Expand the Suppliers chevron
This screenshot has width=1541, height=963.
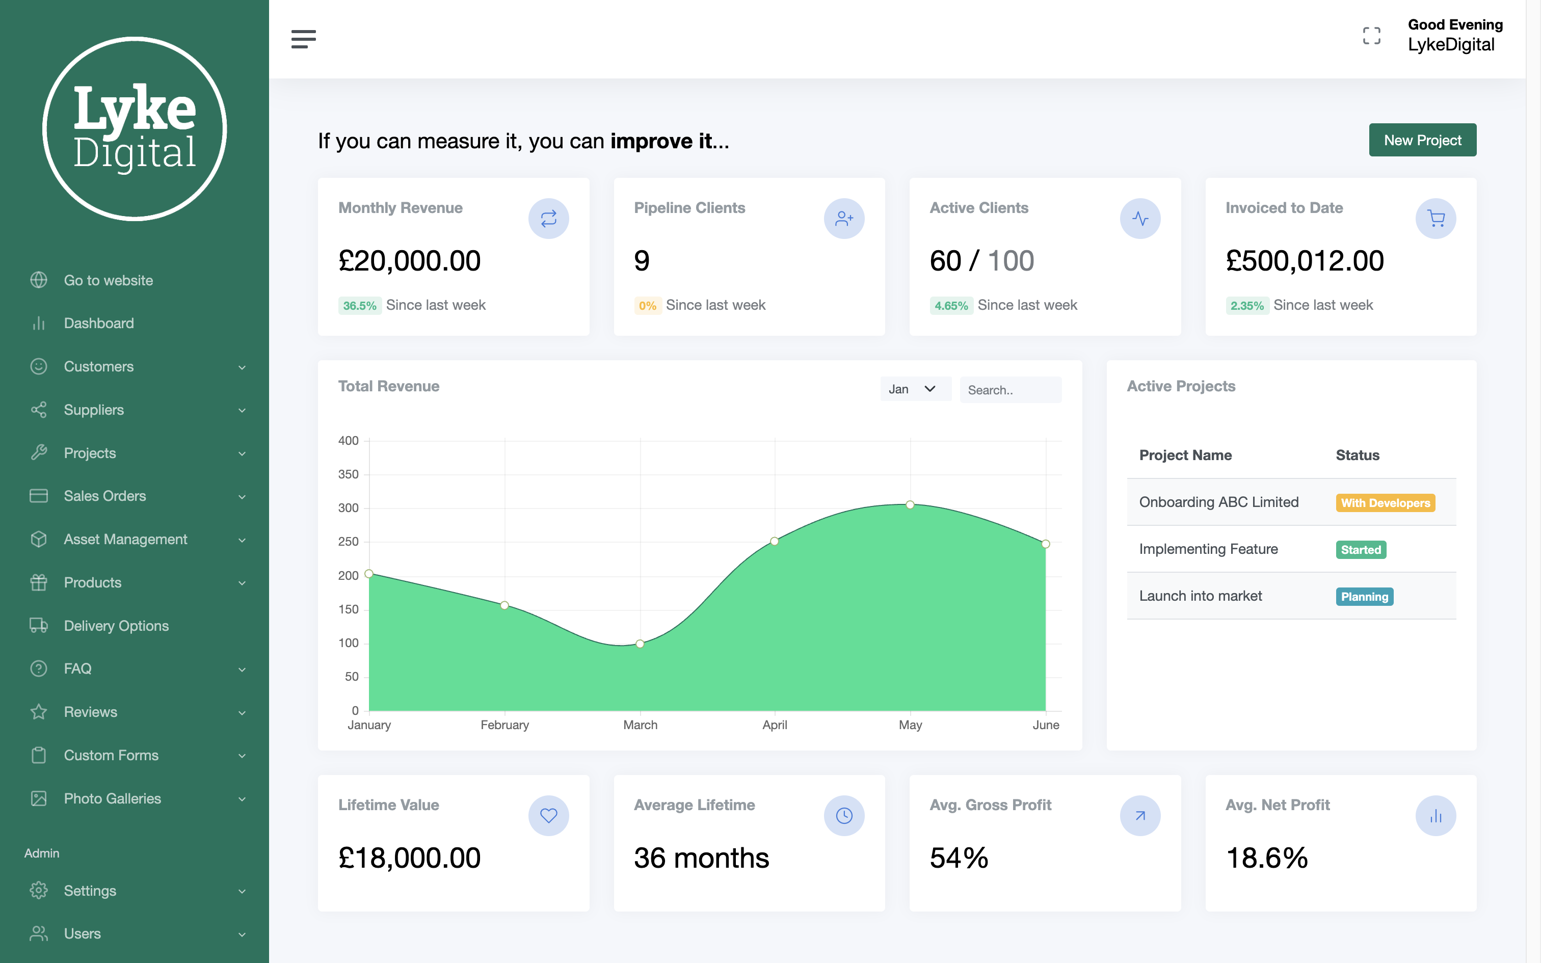click(242, 411)
